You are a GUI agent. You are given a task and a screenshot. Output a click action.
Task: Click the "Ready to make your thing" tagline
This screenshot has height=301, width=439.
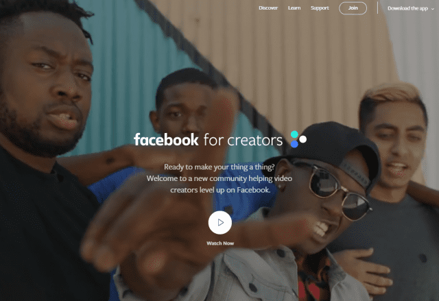(x=219, y=167)
